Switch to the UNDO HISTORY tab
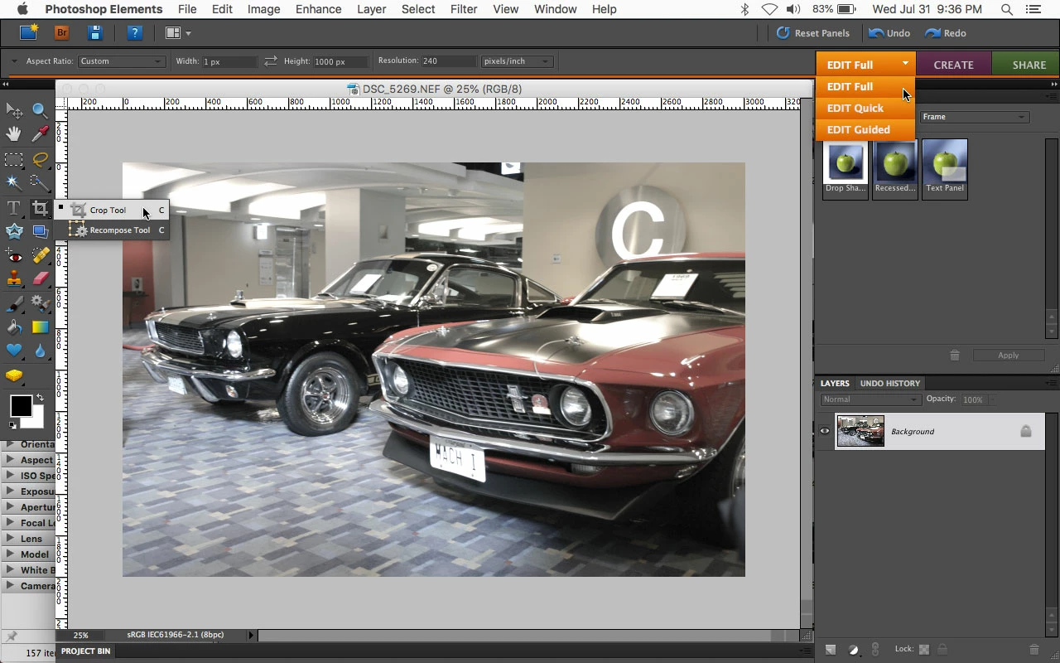Image resolution: width=1060 pixels, height=663 pixels. pos(890,384)
